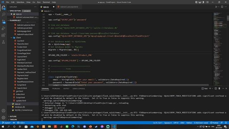229x129 pixels.
Task: Open Explorer Views and More Actions ellipsis
Action: [35, 7]
